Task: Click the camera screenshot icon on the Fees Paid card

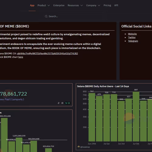Action: (x=62, y=103)
